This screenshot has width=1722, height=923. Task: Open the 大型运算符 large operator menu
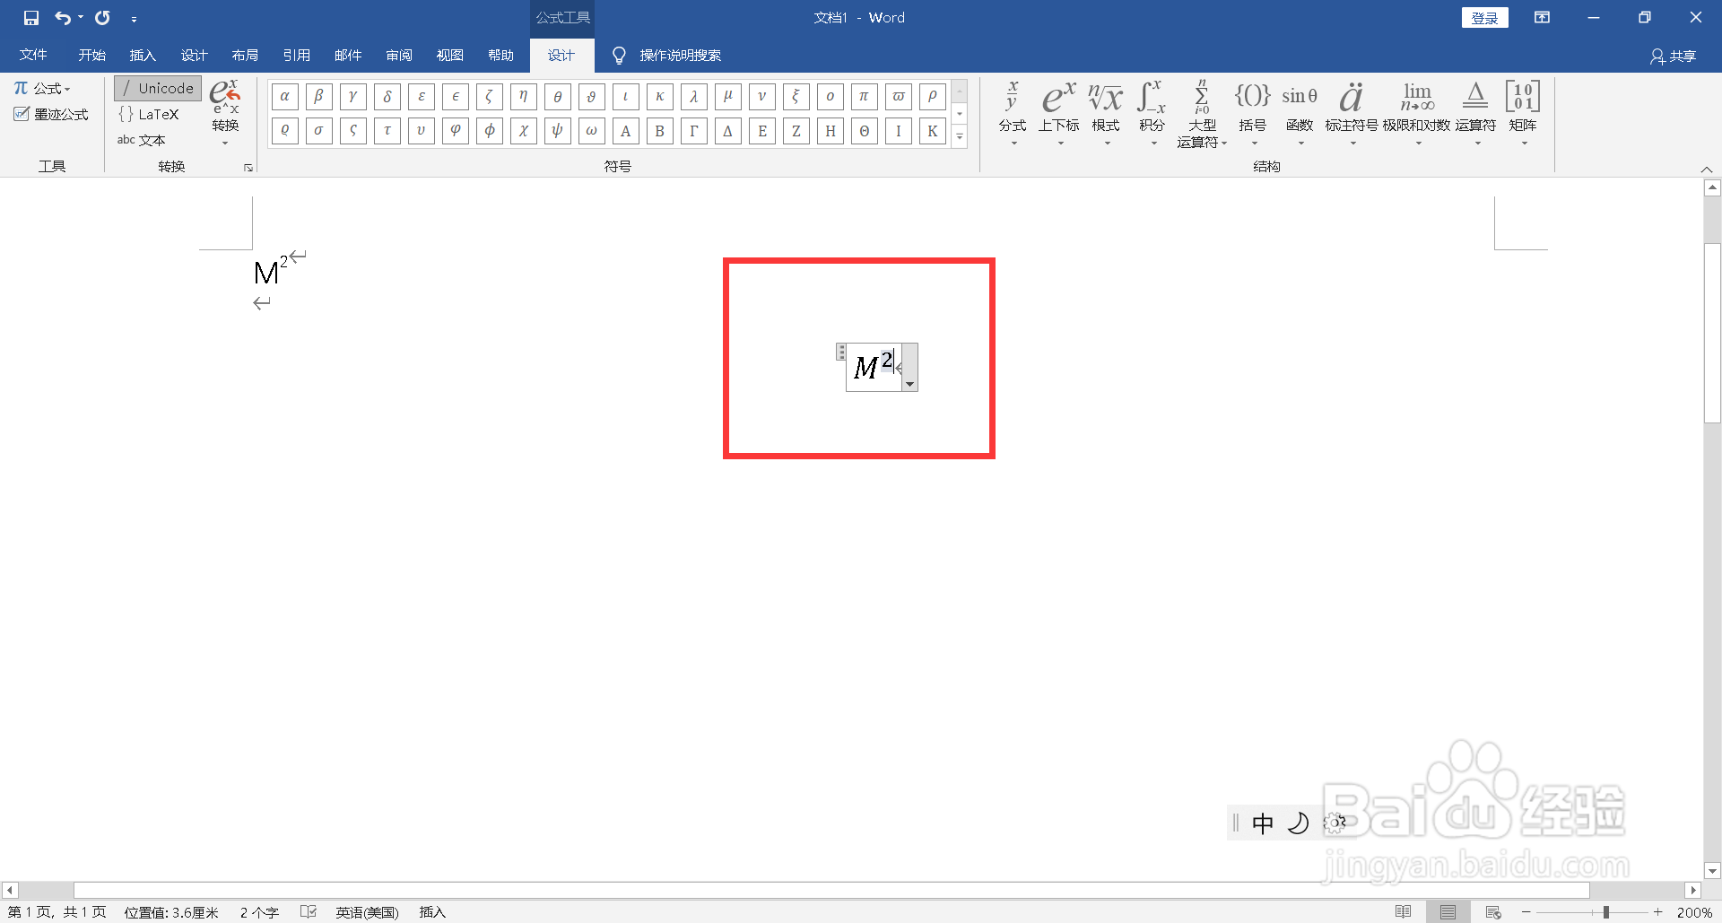tap(1202, 113)
